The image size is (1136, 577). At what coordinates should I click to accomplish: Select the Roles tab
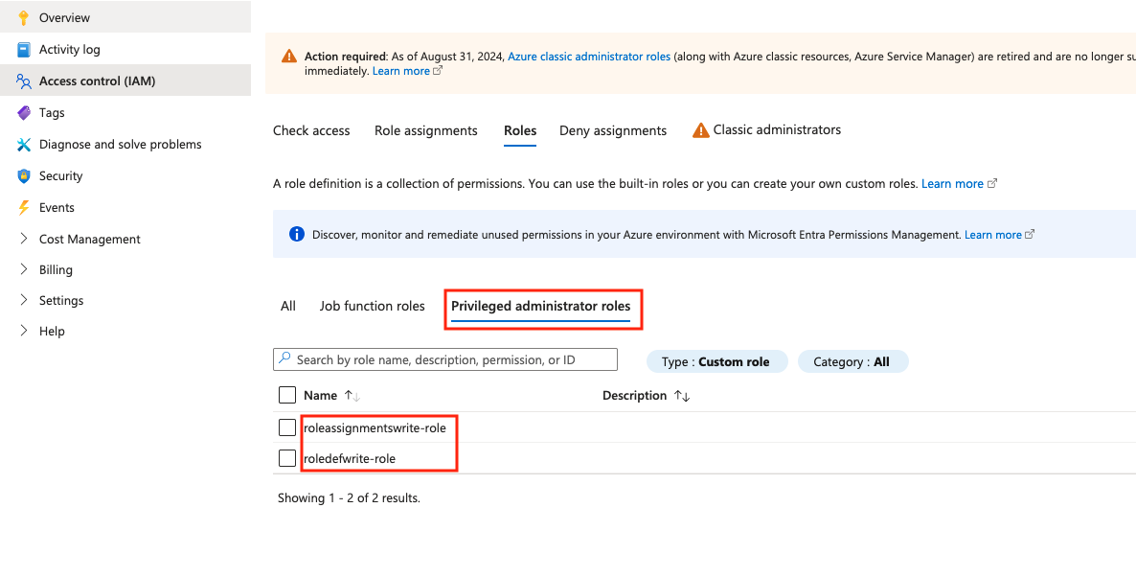(x=520, y=130)
